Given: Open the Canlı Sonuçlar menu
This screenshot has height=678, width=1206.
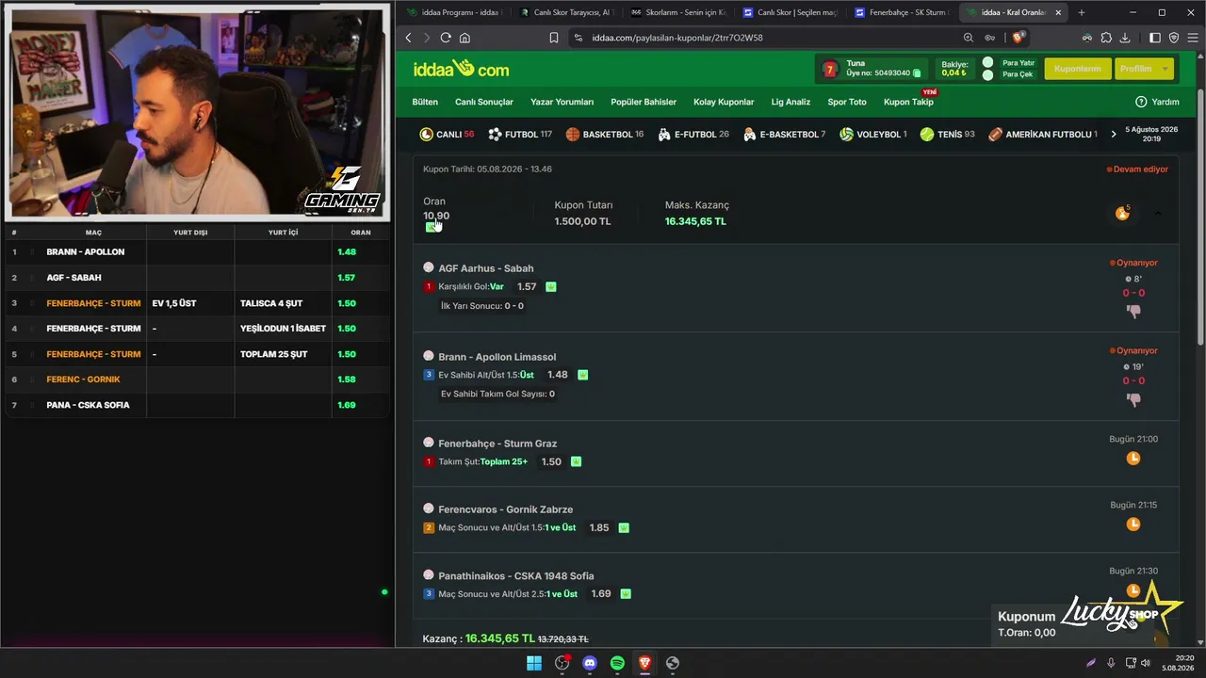Looking at the screenshot, I should click(484, 102).
